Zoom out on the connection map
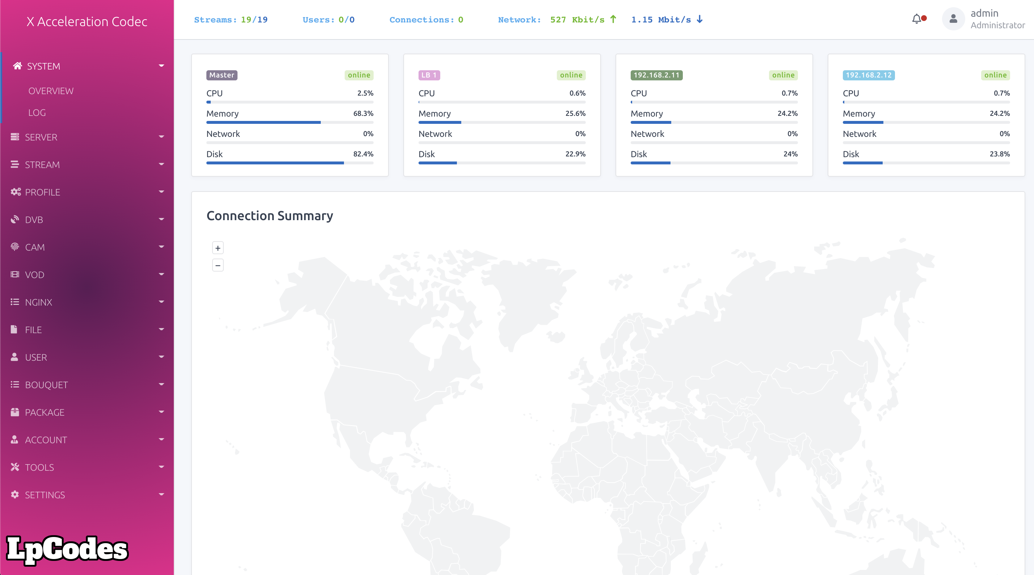 pos(218,265)
